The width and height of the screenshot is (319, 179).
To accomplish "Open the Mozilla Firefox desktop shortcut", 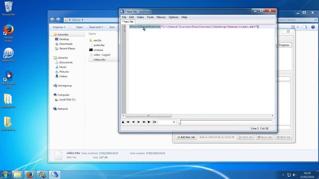I will click(x=8, y=33).
